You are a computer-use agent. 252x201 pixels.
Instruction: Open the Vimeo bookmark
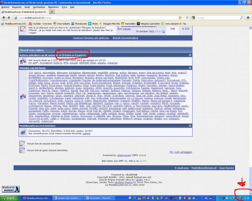[93, 24]
